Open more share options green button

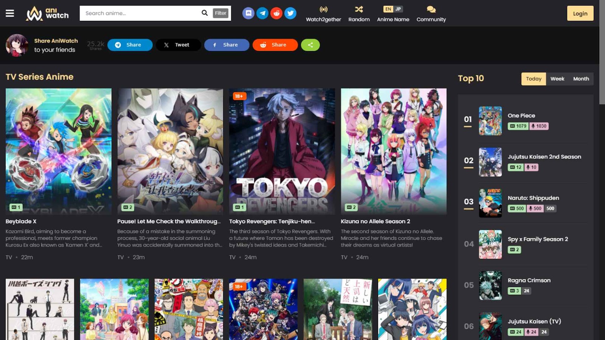[x=310, y=45]
